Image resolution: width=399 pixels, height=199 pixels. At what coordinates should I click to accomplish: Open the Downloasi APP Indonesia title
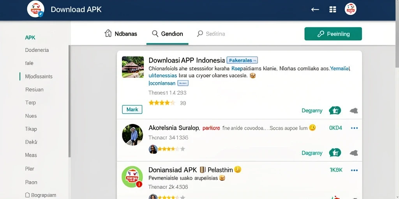tap(187, 60)
